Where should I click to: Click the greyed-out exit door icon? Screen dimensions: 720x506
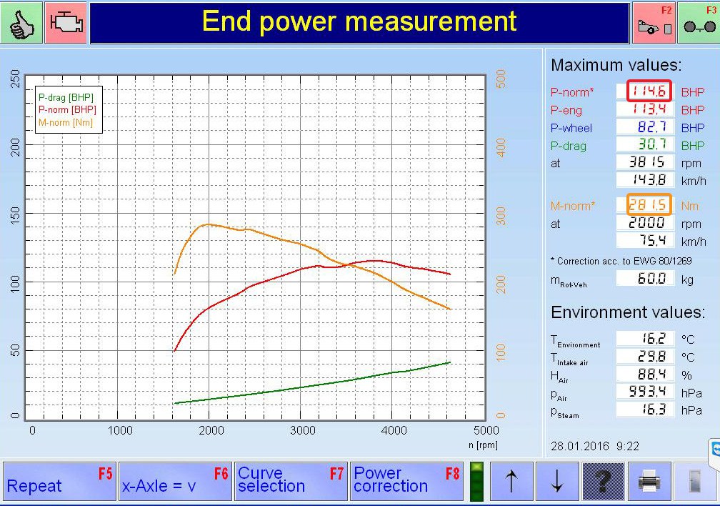coord(695,481)
